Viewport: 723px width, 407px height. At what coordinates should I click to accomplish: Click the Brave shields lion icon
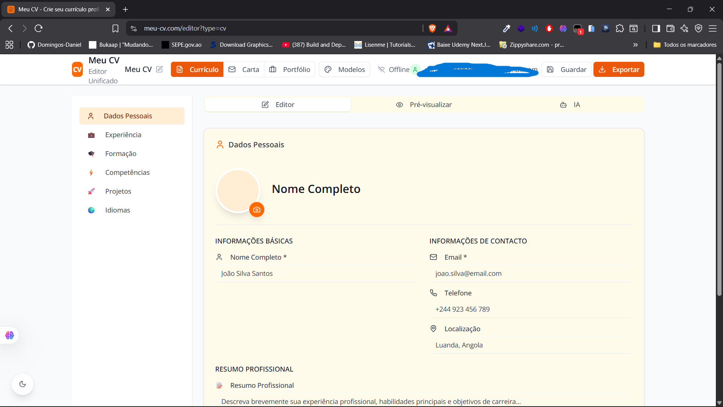tap(432, 28)
